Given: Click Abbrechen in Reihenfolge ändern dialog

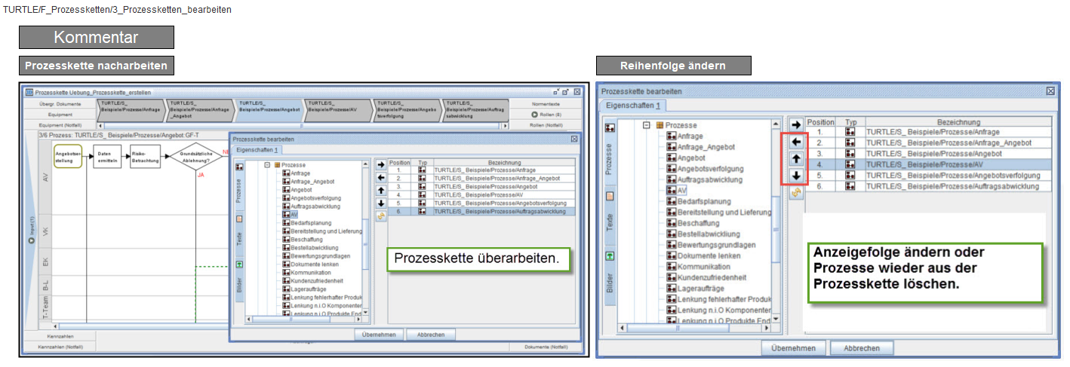Looking at the screenshot, I should (861, 348).
